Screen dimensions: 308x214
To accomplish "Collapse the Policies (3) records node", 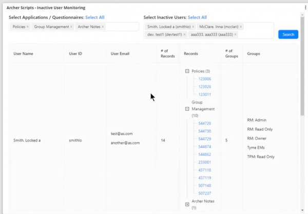I will [187, 71].
